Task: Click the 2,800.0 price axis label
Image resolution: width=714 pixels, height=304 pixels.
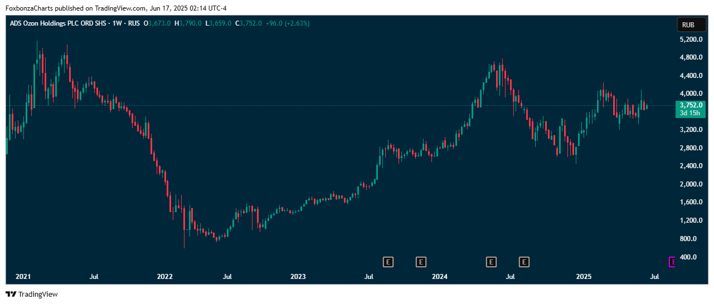Action: click(691, 148)
